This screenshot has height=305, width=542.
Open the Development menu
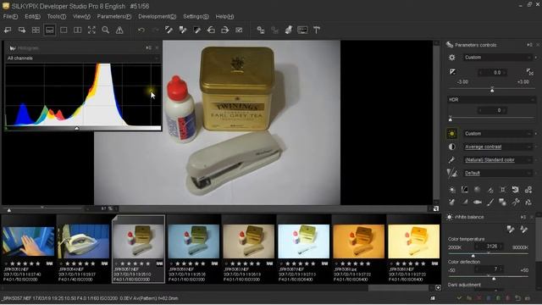[158, 16]
